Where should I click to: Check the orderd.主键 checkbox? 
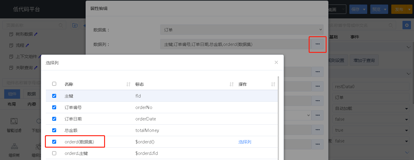tap(54, 153)
